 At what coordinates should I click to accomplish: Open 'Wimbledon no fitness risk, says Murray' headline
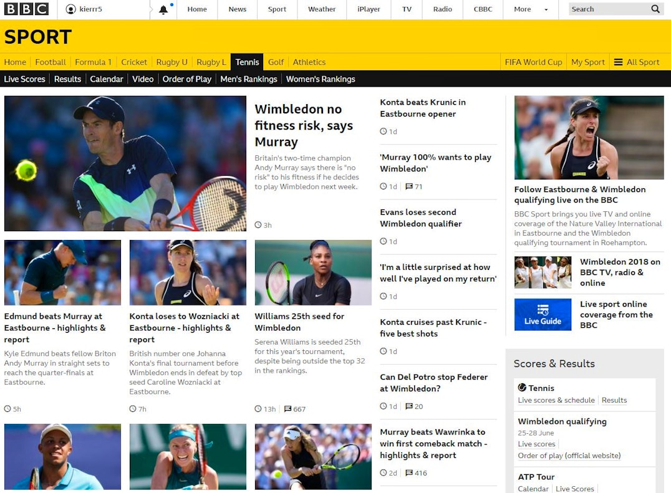304,125
